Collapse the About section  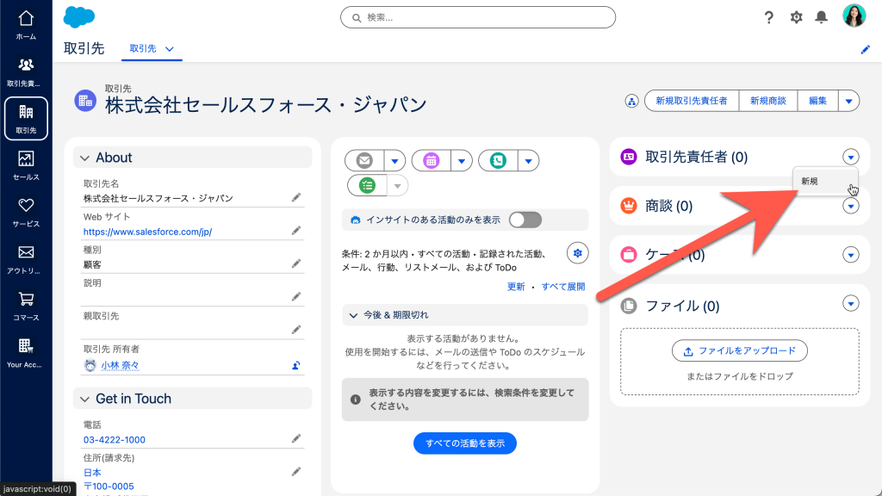tap(84, 158)
